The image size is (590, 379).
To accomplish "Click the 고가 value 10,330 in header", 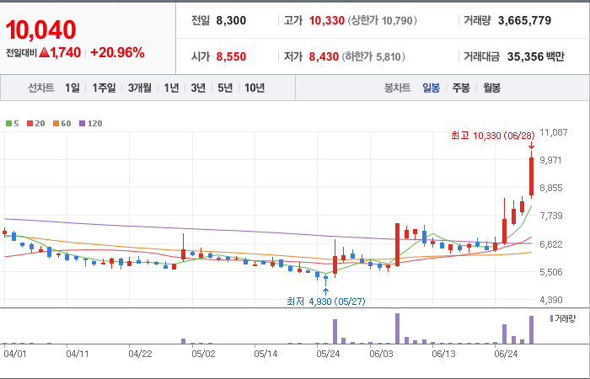I will point(327,20).
